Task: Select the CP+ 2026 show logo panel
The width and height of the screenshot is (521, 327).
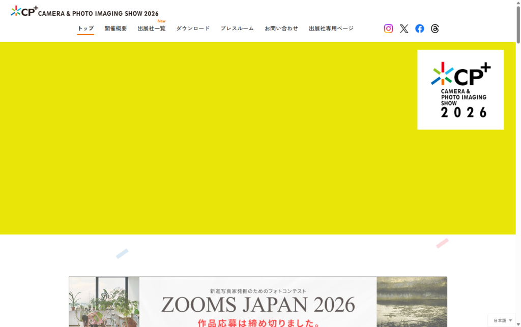Action: [460, 89]
